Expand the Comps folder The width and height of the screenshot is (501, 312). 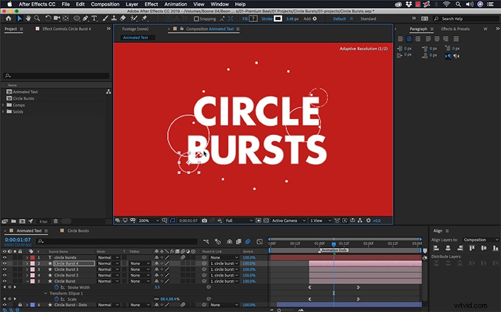pos(3,105)
